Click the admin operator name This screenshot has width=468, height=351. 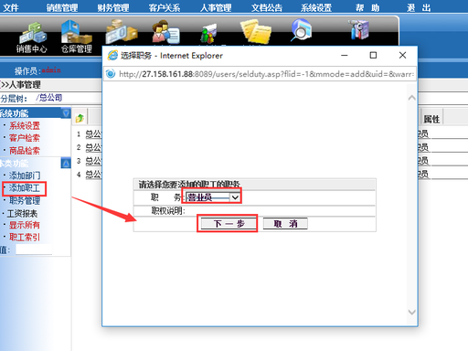tap(51, 70)
